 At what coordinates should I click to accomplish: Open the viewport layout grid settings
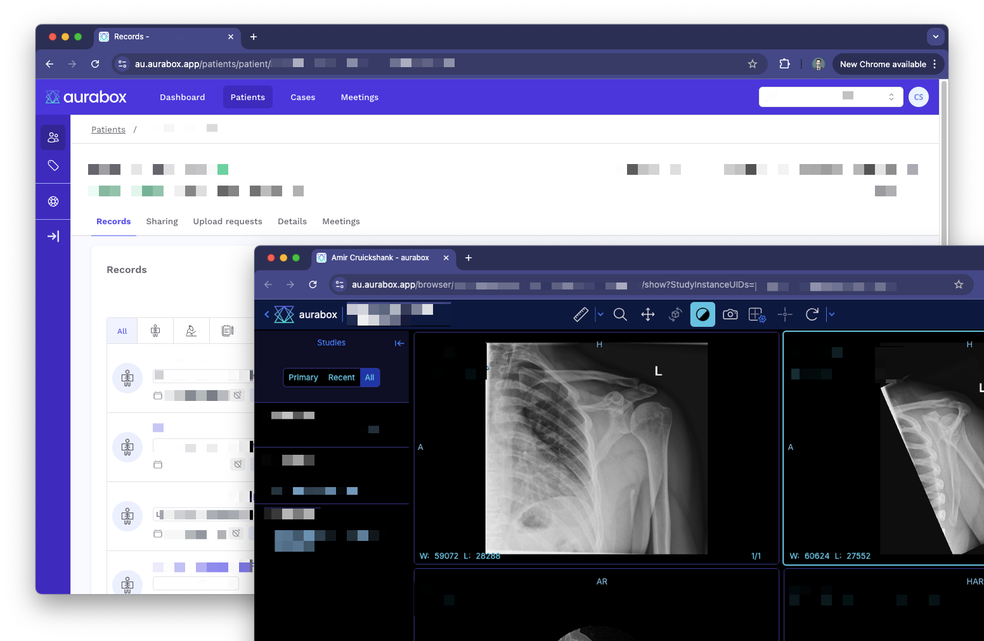click(757, 315)
